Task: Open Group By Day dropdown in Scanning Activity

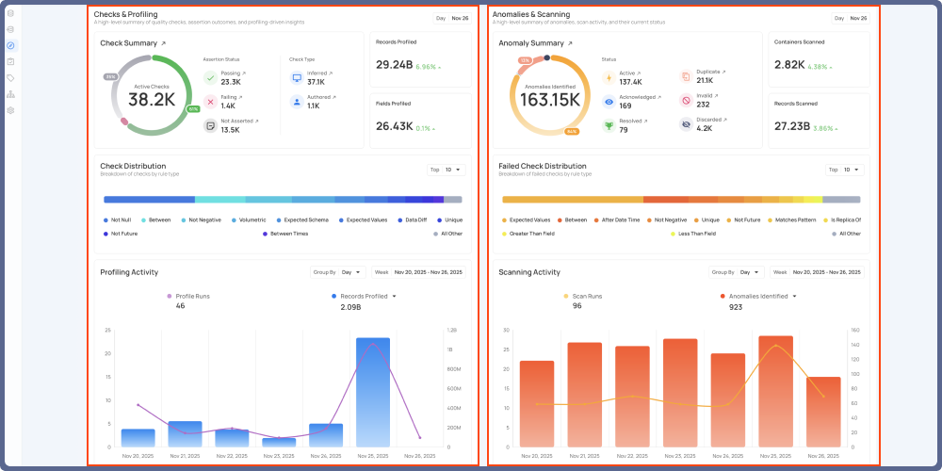Action: [x=750, y=272]
